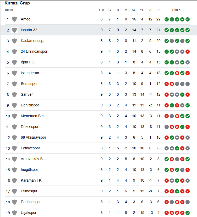Open the Kastamonuspor team link
Image resolution: width=197 pixels, height=217 pixels.
pyautogui.click(x=34, y=41)
